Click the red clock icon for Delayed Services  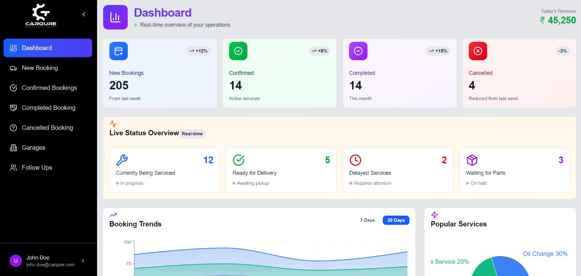pyautogui.click(x=355, y=160)
